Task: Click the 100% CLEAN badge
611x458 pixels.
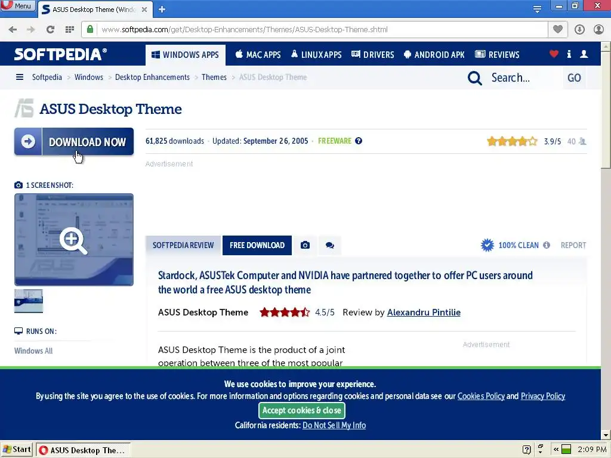Action: coord(510,245)
